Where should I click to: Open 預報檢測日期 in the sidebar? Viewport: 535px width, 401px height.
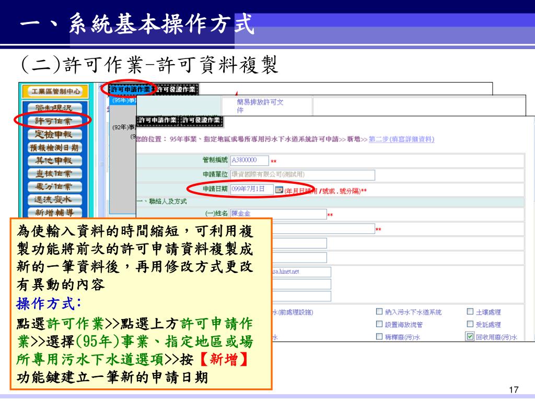pyautogui.click(x=54, y=147)
